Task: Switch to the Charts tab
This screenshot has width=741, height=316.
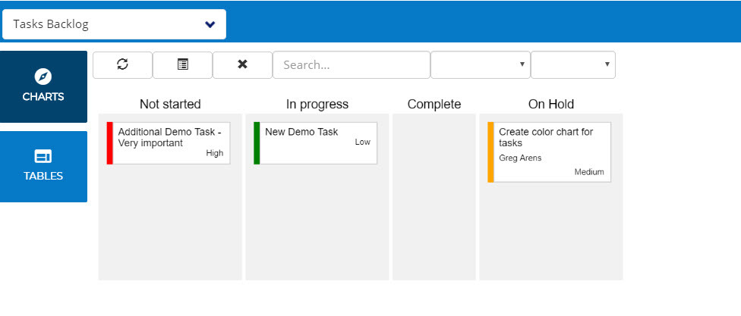Action: coord(43,87)
